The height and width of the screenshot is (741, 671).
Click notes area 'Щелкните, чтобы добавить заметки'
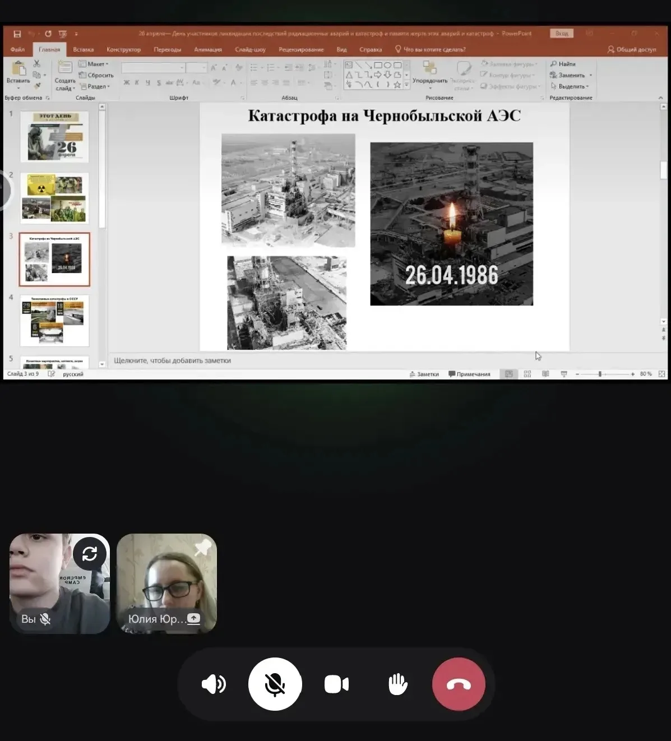pos(172,360)
